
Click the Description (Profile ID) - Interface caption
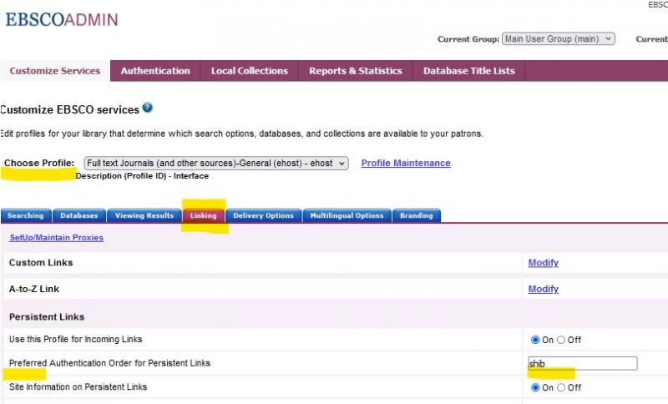(x=142, y=176)
